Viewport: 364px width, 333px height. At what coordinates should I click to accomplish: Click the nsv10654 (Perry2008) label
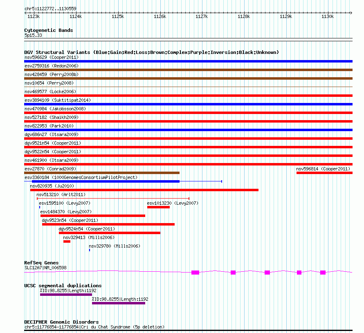click(49, 83)
